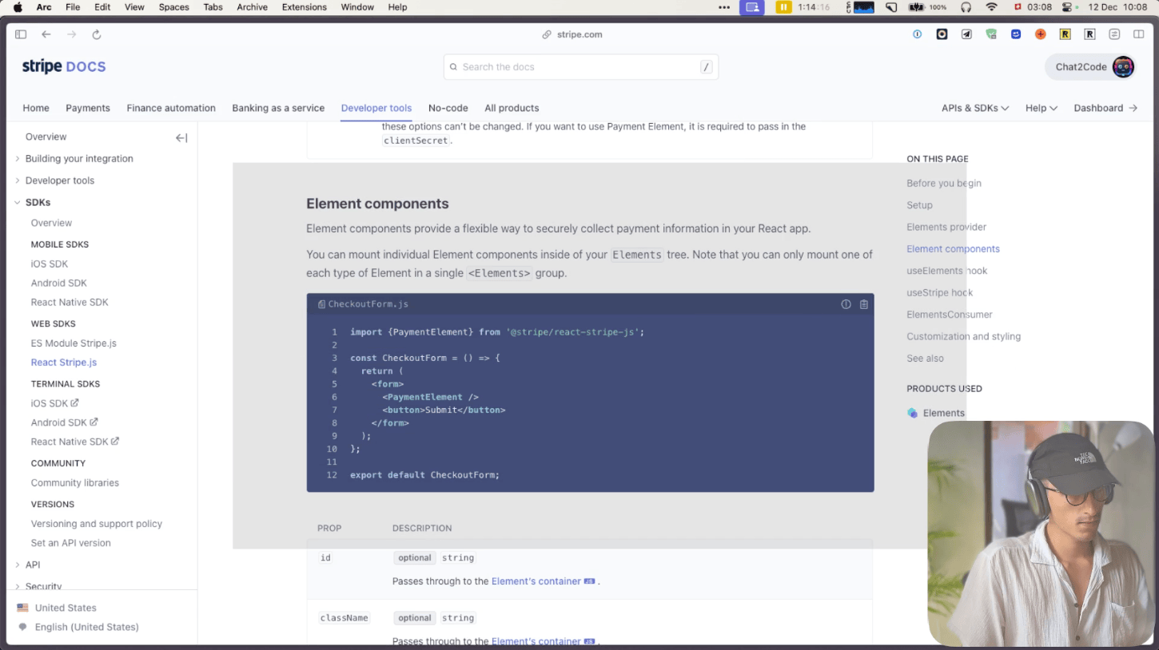The height and width of the screenshot is (650, 1159).
Task: Go to Dashboard link
Action: click(1105, 108)
